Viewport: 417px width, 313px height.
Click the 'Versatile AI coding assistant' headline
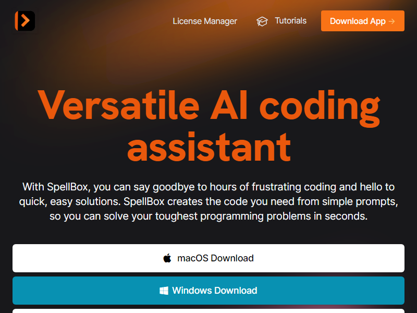coord(209,126)
